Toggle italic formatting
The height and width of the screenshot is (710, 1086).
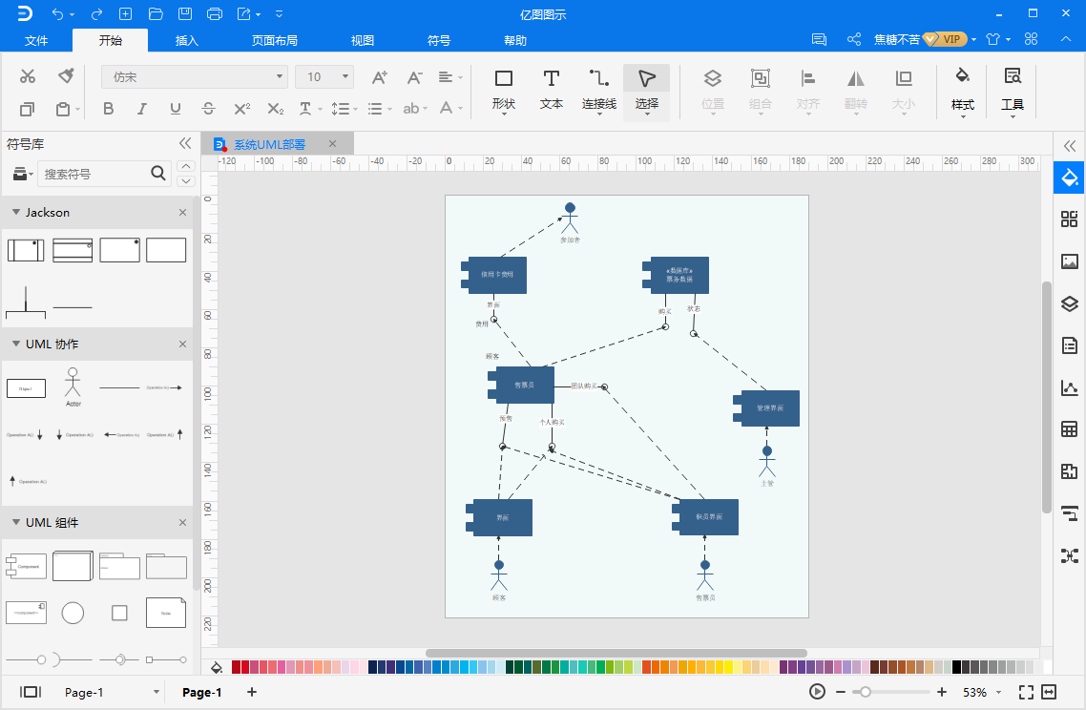142,109
